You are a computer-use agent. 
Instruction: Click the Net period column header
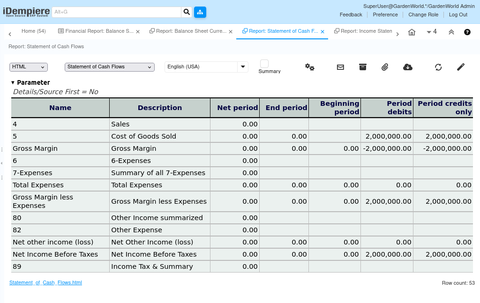click(x=235, y=108)
